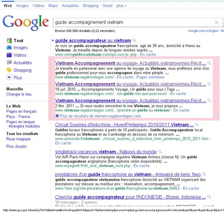This screenshot has height=212, width=224.
Task: Open 'Circuit Sourires d'Indochine' result
Action: (x=124, y=125)
